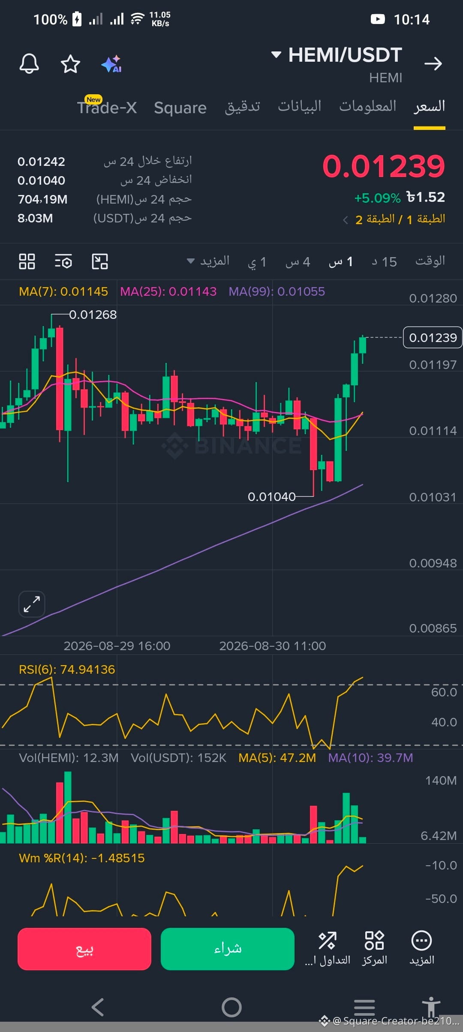Tap the volume MA(10) 39.7M label
463x1032 pixels.
371,758
